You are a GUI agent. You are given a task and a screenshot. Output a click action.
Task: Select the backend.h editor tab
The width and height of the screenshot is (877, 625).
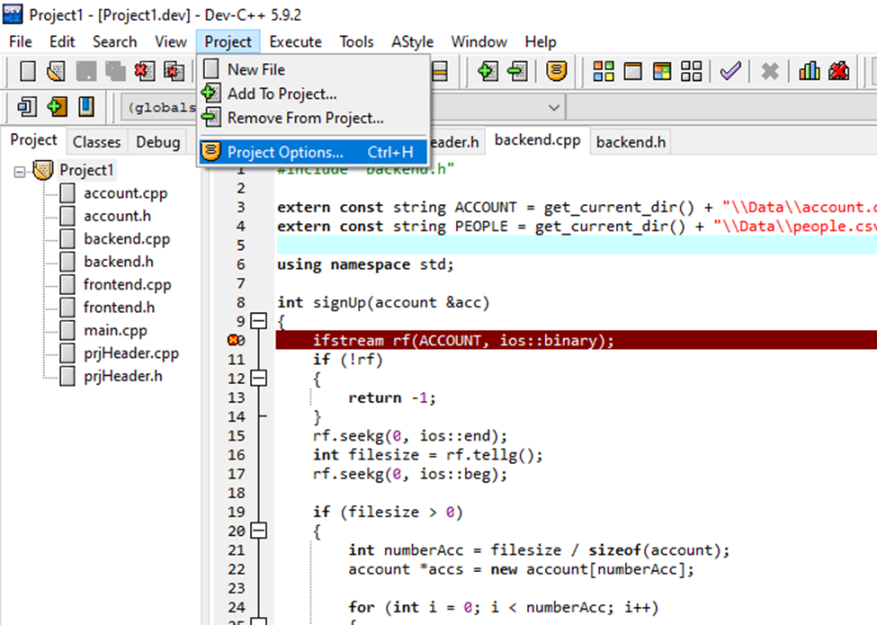click(631, 143)
